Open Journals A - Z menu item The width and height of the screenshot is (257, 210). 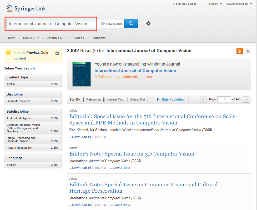[x=57, y=38]
